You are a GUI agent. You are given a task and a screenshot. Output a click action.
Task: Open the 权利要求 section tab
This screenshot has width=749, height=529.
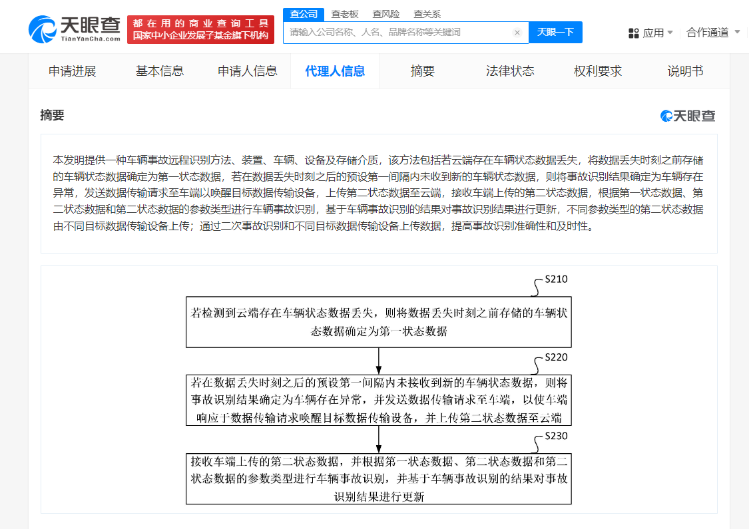tap(598, 71)
